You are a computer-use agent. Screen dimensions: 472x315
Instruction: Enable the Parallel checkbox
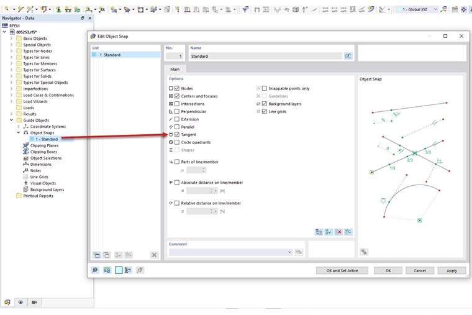(177, 127)
